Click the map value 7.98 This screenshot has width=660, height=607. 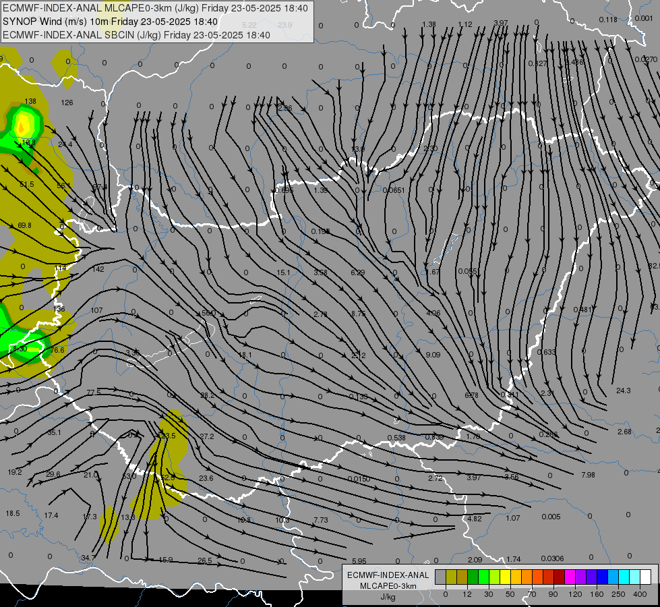click(588, 475)
